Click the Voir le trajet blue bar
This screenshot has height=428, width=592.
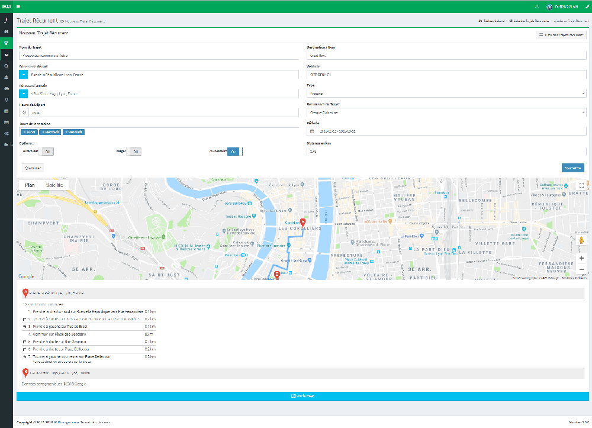pyautogui.click(x=303, y=396)
